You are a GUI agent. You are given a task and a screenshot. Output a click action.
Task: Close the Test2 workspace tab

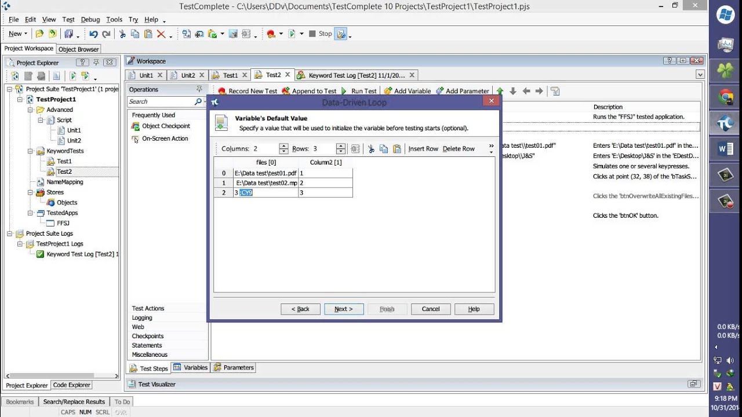click(x=288, y=75)
